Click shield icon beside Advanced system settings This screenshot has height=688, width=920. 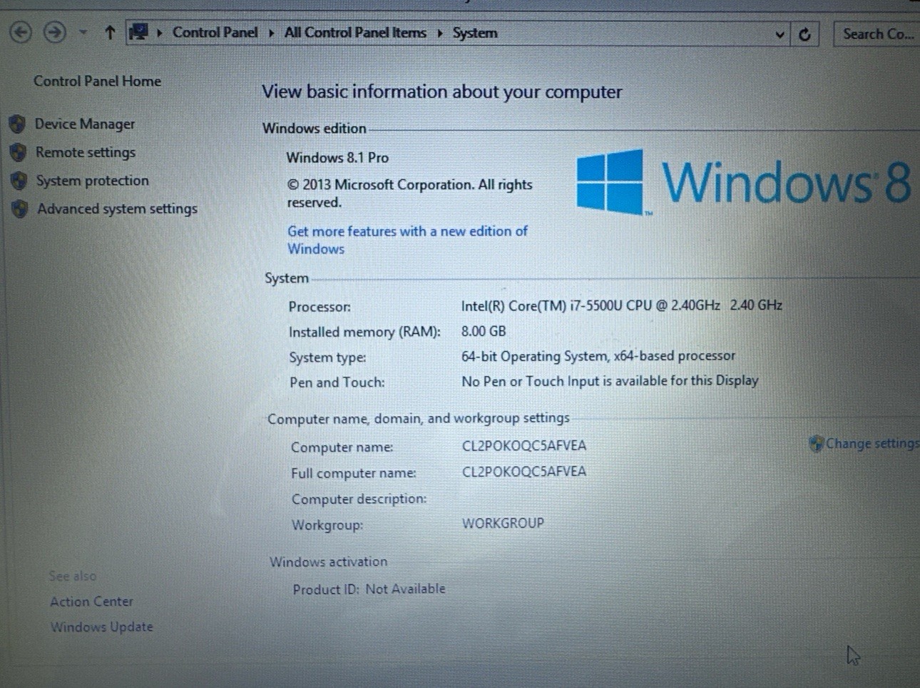[20, 208]
